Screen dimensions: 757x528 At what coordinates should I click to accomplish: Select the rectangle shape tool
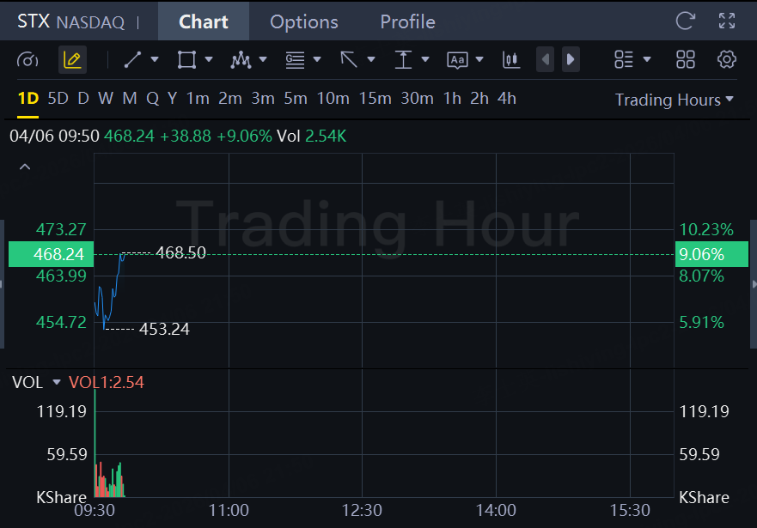[x=186, y=59]
